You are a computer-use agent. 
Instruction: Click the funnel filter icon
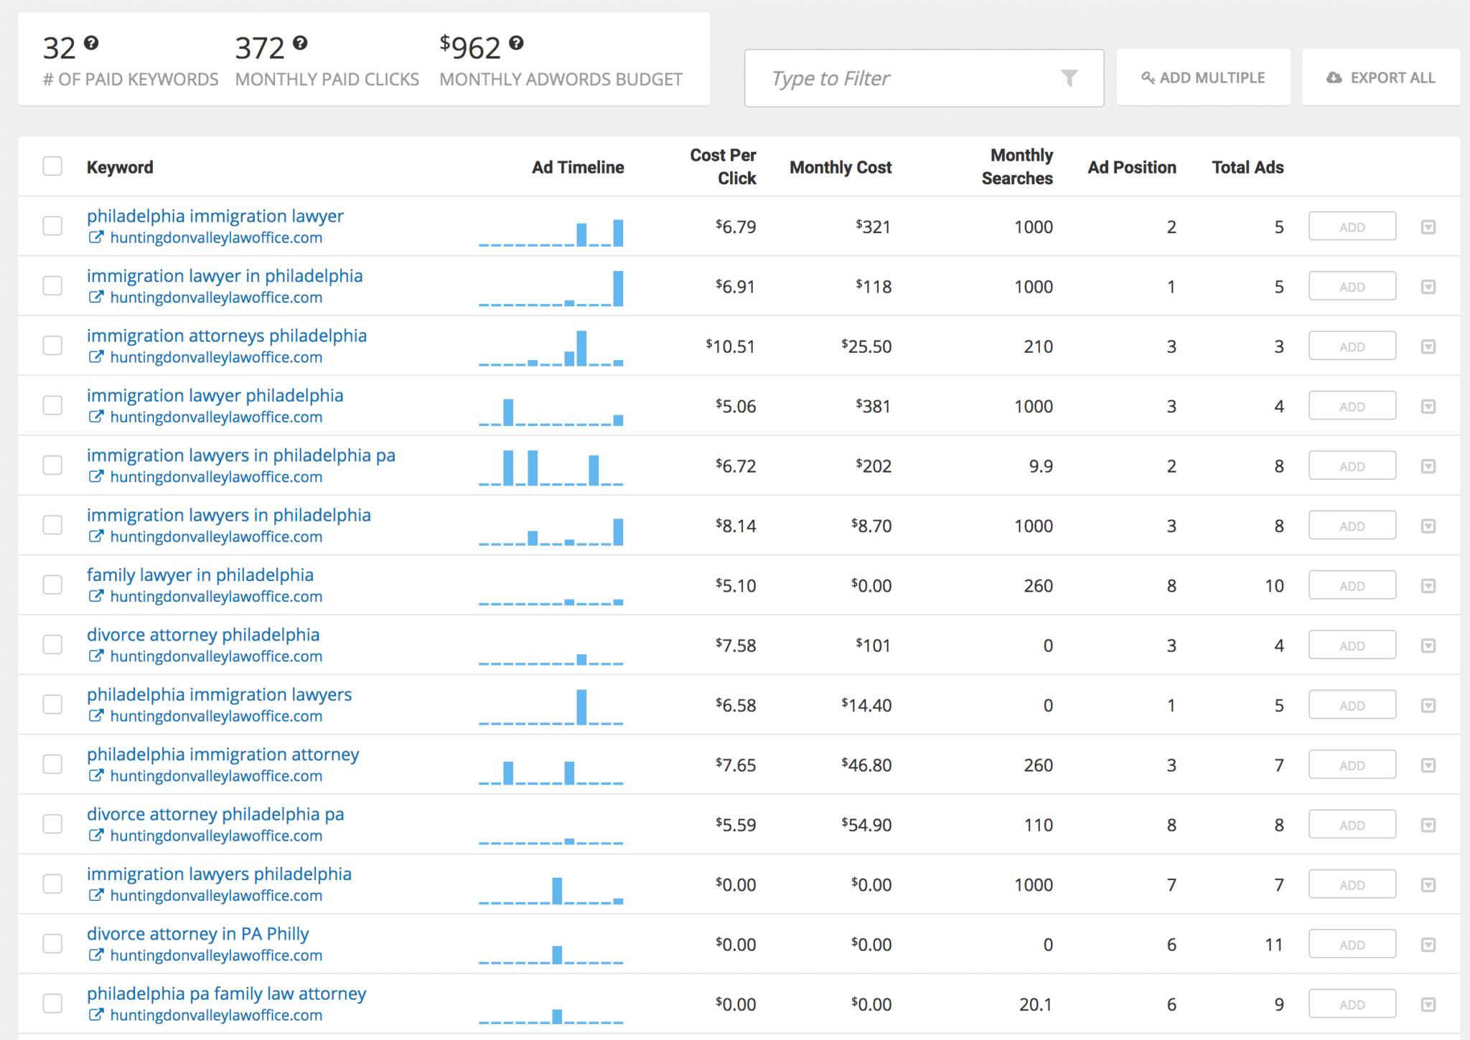(x=1069, y=77)
